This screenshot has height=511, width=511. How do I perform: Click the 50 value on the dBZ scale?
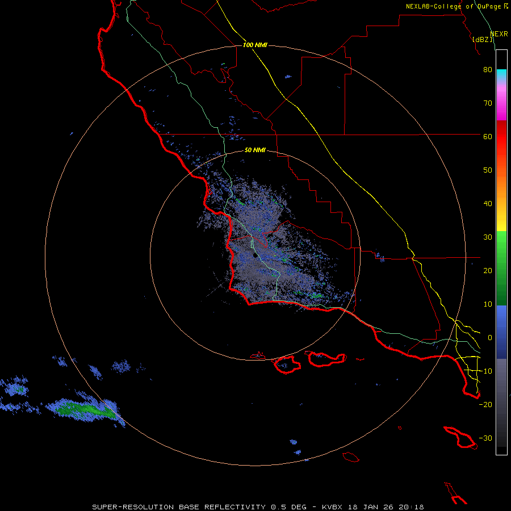(x=488, y=170)
